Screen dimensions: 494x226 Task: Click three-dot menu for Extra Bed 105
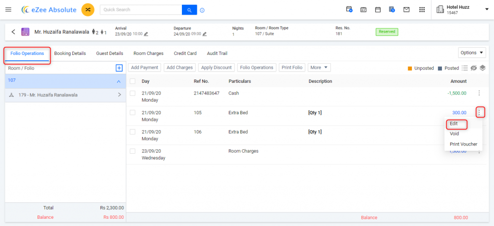click(479, 112)
